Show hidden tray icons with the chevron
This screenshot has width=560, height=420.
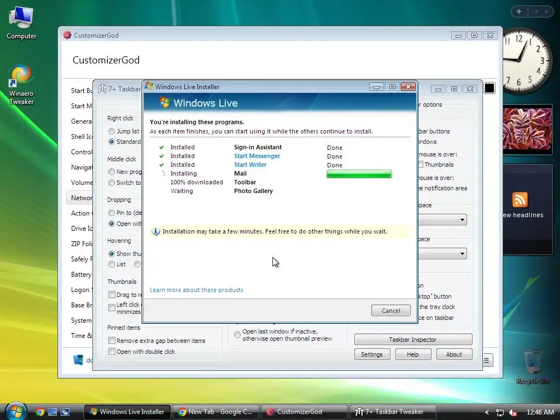[x=486, y=412]
